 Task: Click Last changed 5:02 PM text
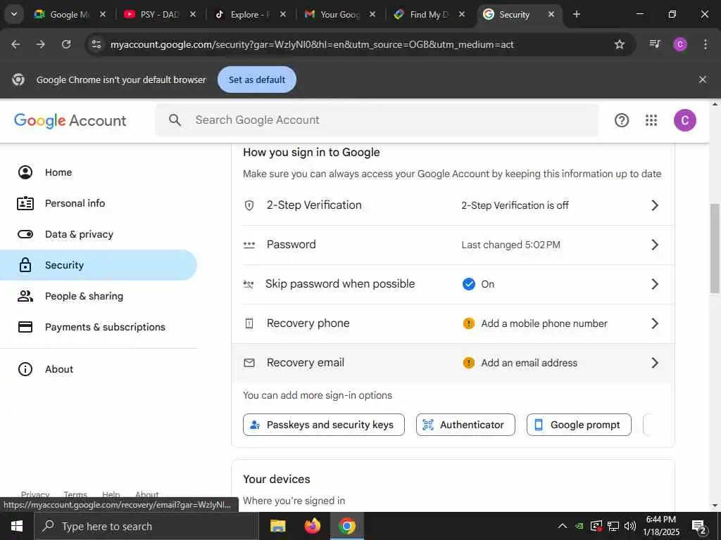(511, 245)
